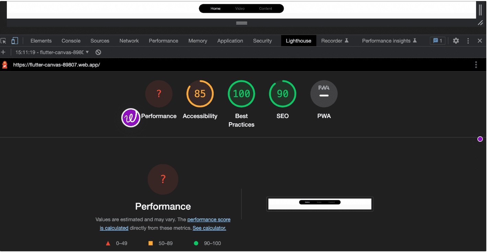Add a new Lighthouse report with the plus
Image resolution: width=487 pixels, height=252 pixels.
(3, 52)
